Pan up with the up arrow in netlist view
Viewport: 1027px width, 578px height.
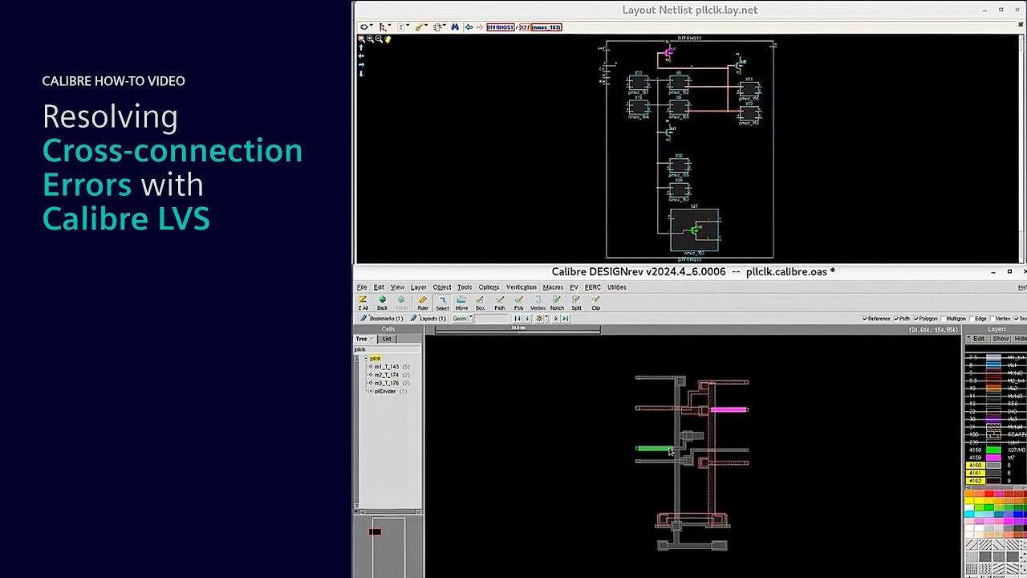[x=361, y=47]
